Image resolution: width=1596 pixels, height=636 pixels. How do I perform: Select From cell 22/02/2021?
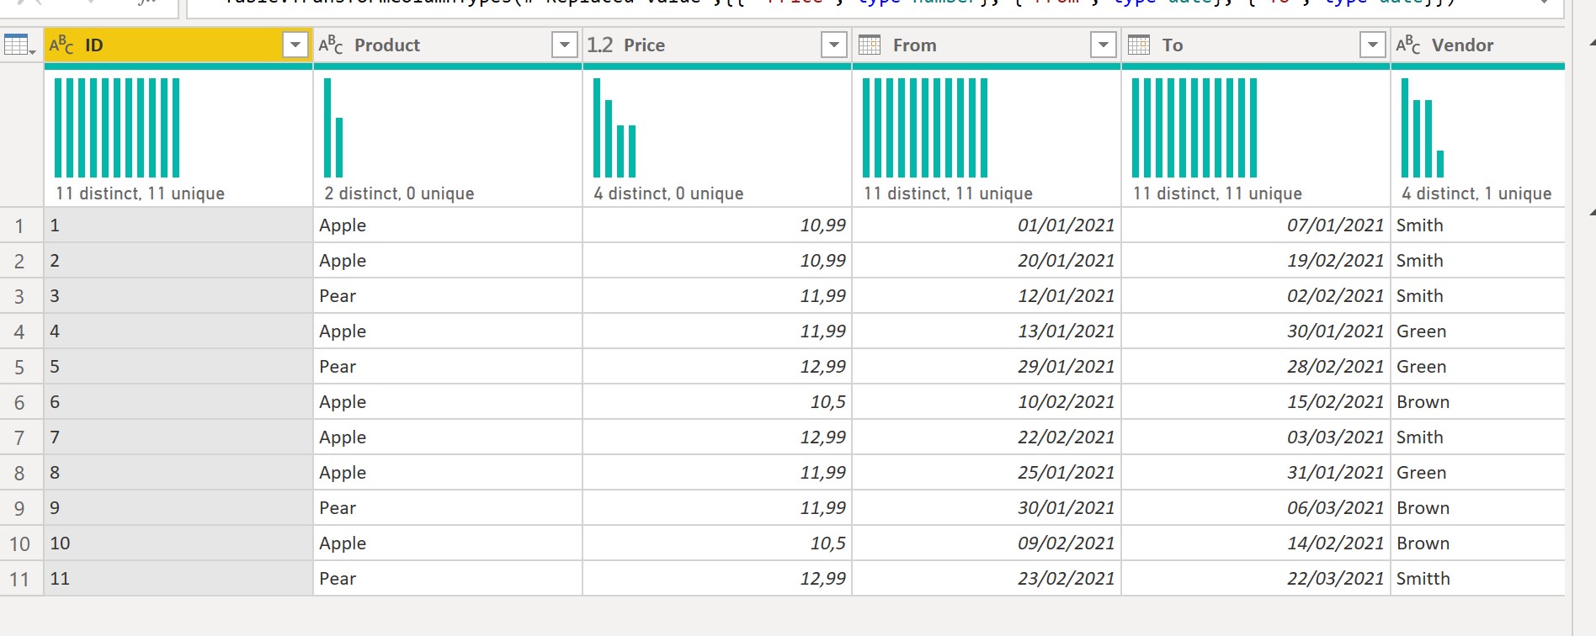[x=987, y=437]
